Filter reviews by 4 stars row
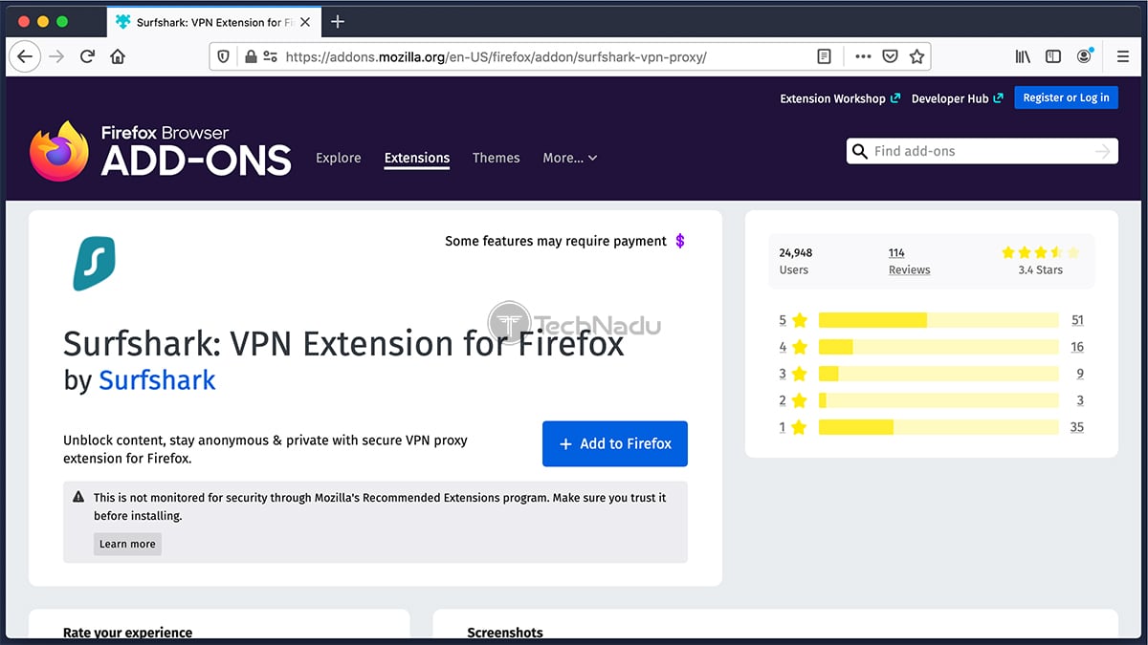The width and height of the screenshot is (1148, 645). click(x=931, y=347)
